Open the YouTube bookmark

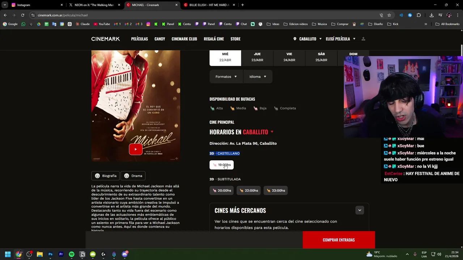(x=102, y=24)
